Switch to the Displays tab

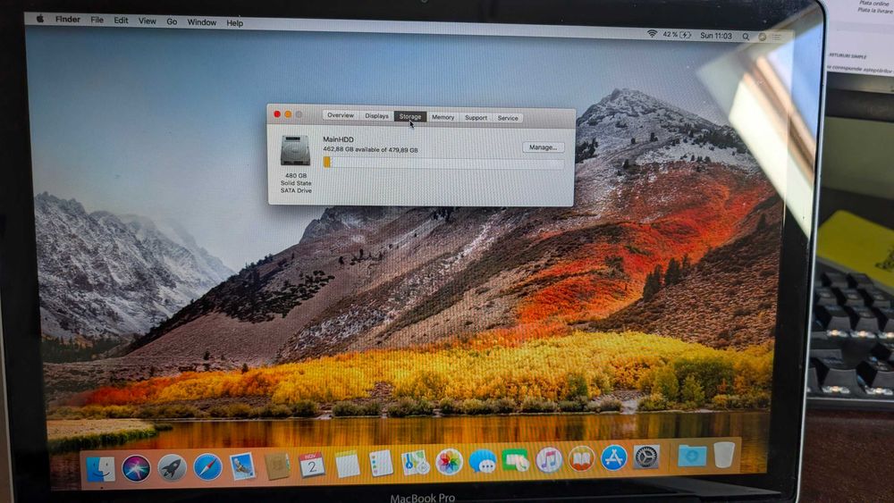click(x=376, y=115)
